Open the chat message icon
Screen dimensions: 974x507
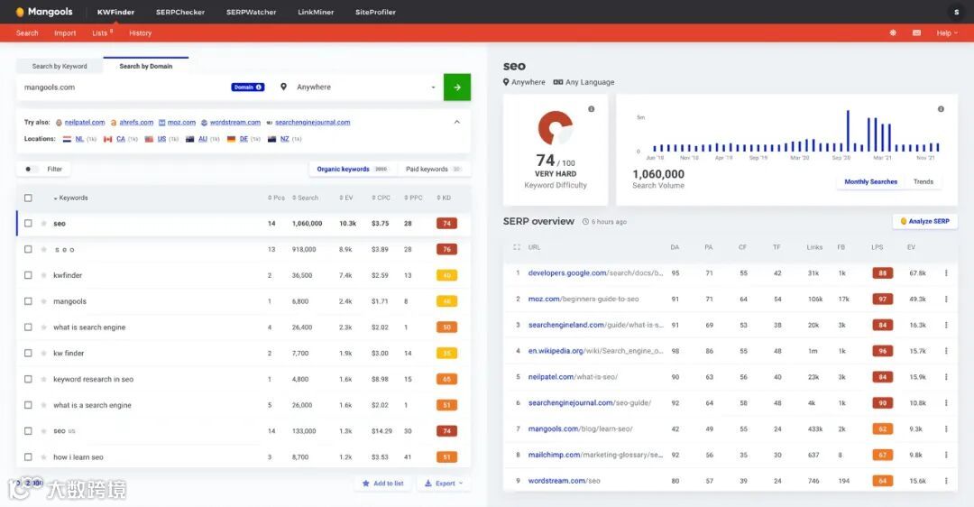pyautogui.click(x=916, y=33)
